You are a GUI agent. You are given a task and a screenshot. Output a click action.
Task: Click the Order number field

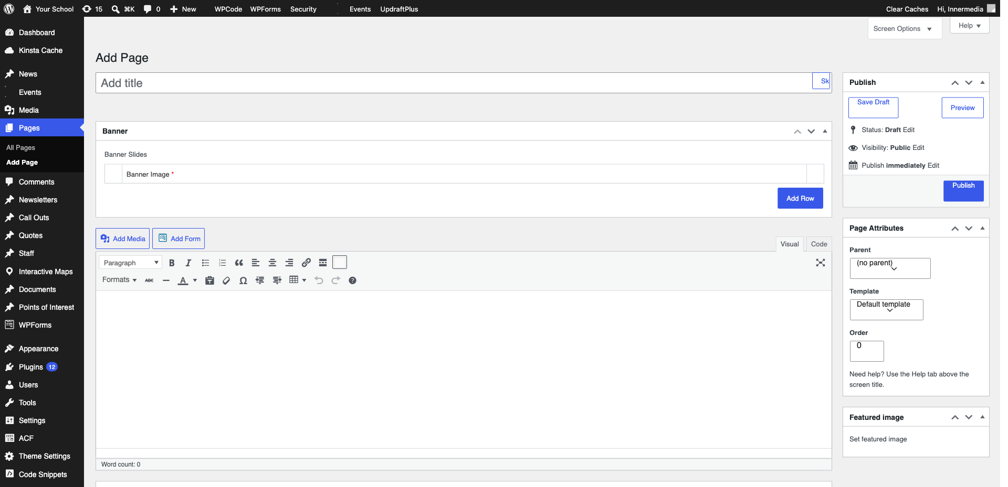click(x=867, y=351)
